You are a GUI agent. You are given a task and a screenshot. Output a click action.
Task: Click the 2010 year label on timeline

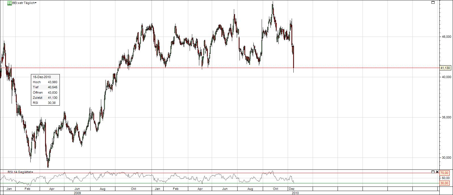pos(295,193)
